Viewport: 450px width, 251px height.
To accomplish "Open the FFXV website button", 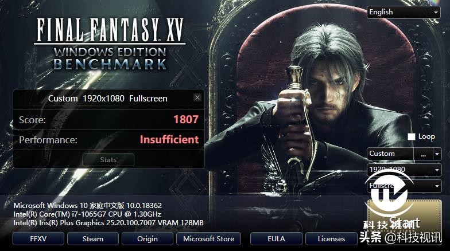I will pos(38,238).
